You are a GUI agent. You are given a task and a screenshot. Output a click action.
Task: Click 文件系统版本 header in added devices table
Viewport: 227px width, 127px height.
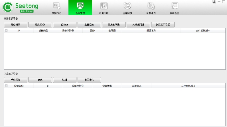click(x=188, y=86)
